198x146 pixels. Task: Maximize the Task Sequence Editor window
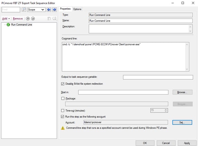[x=183, y=3]
